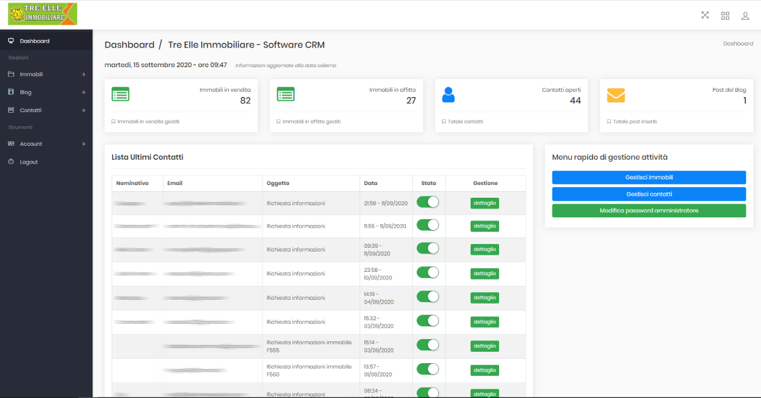Click the green list icon for Immobili in affitto

[x=285, y=94]
